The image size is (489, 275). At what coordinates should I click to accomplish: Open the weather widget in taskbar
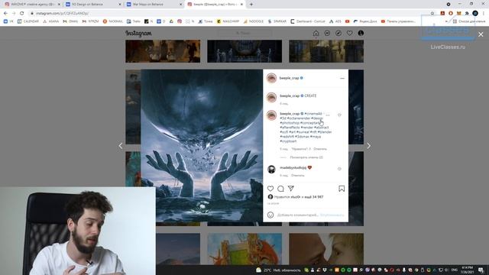[278, 270]
